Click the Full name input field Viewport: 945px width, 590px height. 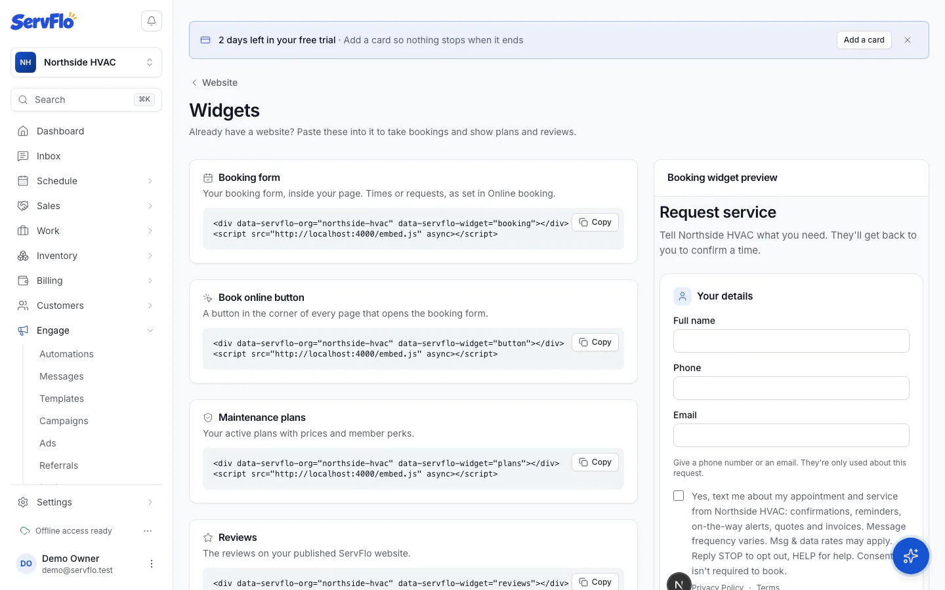coord(791,341)
